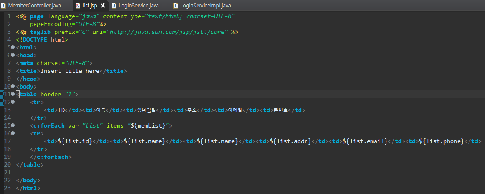Click the closing html tag on line 23
485x194 pixels.
28,188
